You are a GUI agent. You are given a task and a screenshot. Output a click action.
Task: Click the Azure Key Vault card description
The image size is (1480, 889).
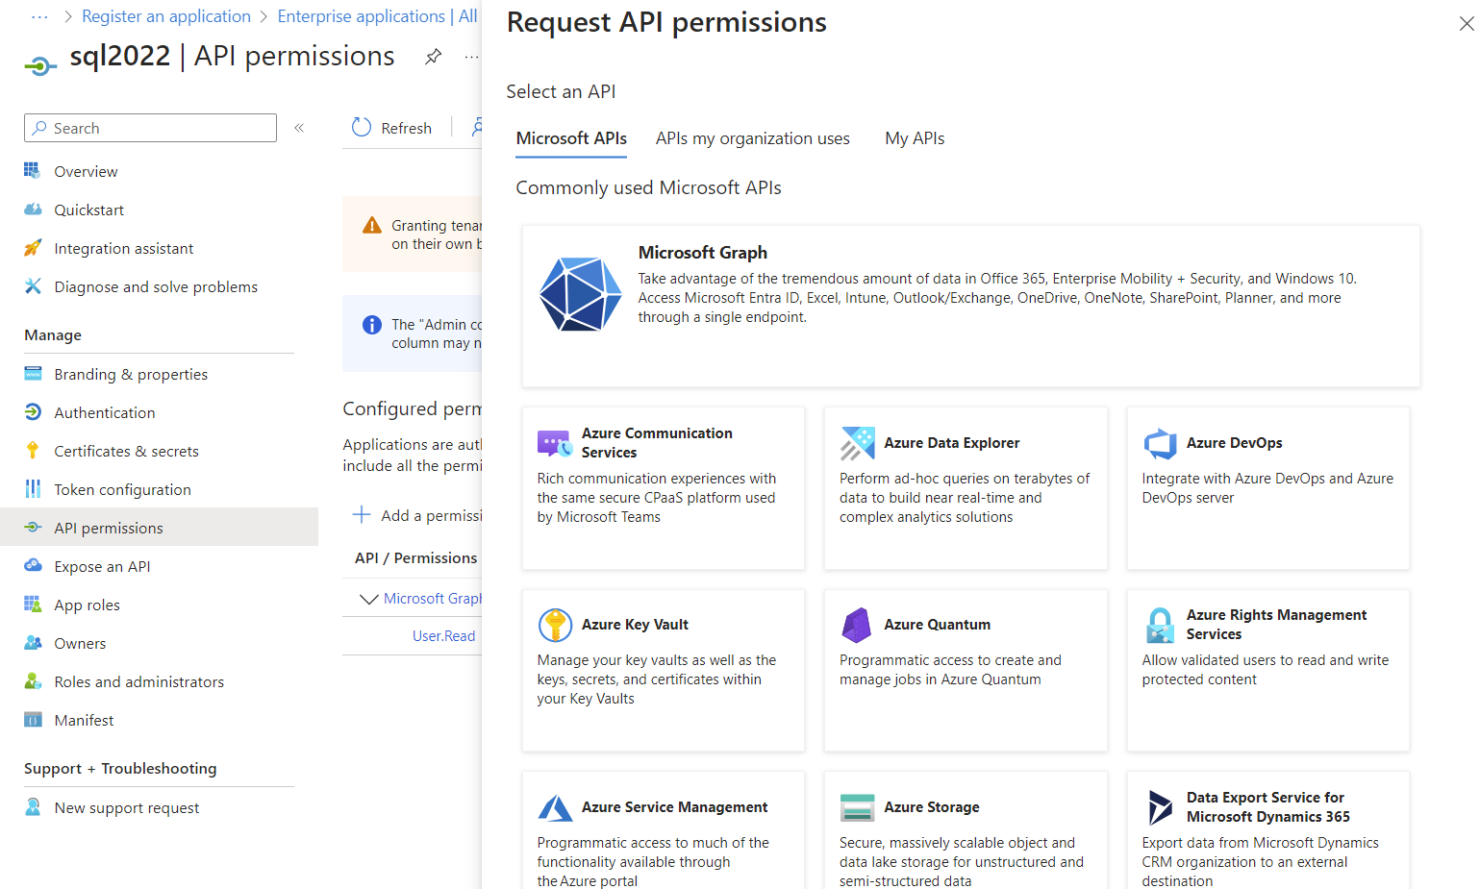pos(657,679)
